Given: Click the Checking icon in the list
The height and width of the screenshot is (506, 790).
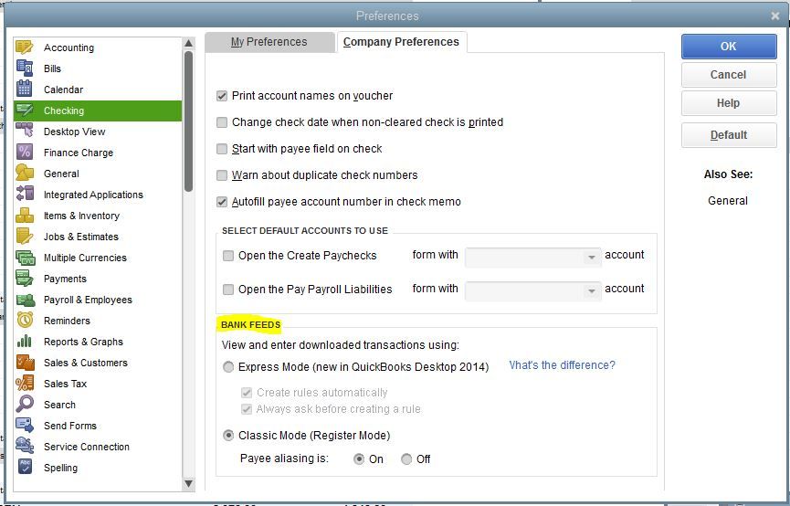Looking at the screenshot, I should coord(25,111).
